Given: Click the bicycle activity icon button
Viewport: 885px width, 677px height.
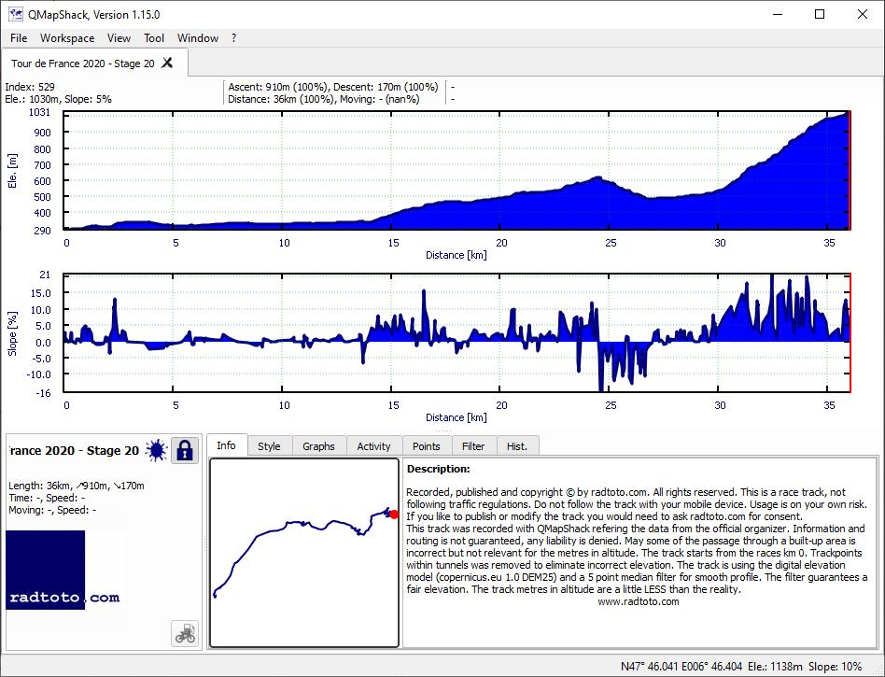Looking at the screenshot, I should (x=185, y=633).
